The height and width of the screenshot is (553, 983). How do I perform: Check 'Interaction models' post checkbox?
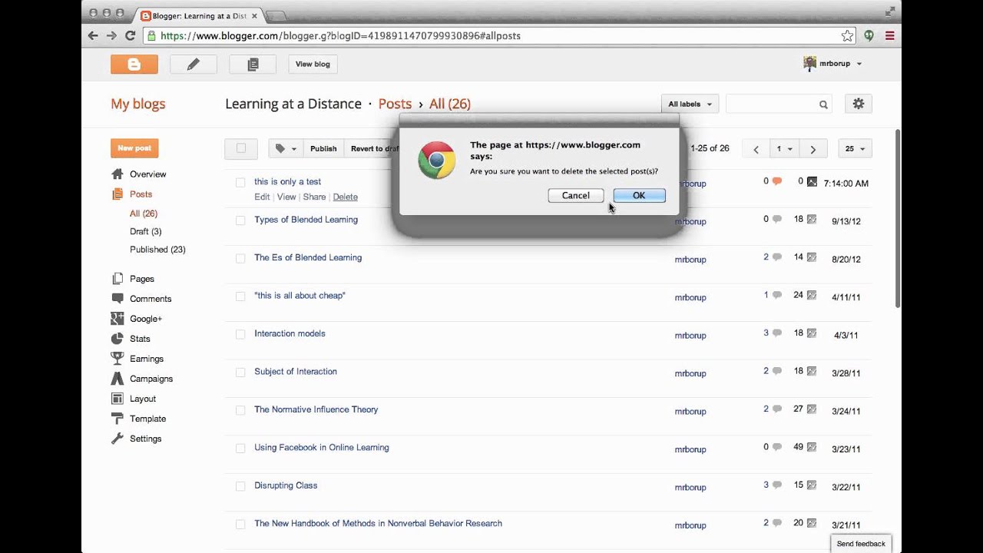[x=240, y=335]
